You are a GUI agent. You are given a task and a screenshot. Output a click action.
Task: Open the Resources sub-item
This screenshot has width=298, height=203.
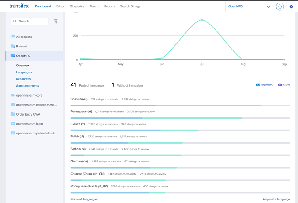(23, 79)
